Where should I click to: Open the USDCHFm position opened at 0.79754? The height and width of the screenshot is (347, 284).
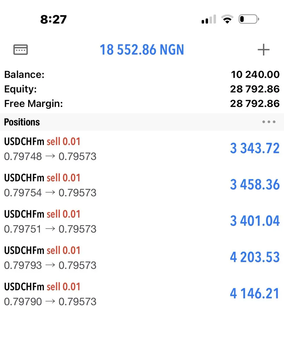click(142, 185)
